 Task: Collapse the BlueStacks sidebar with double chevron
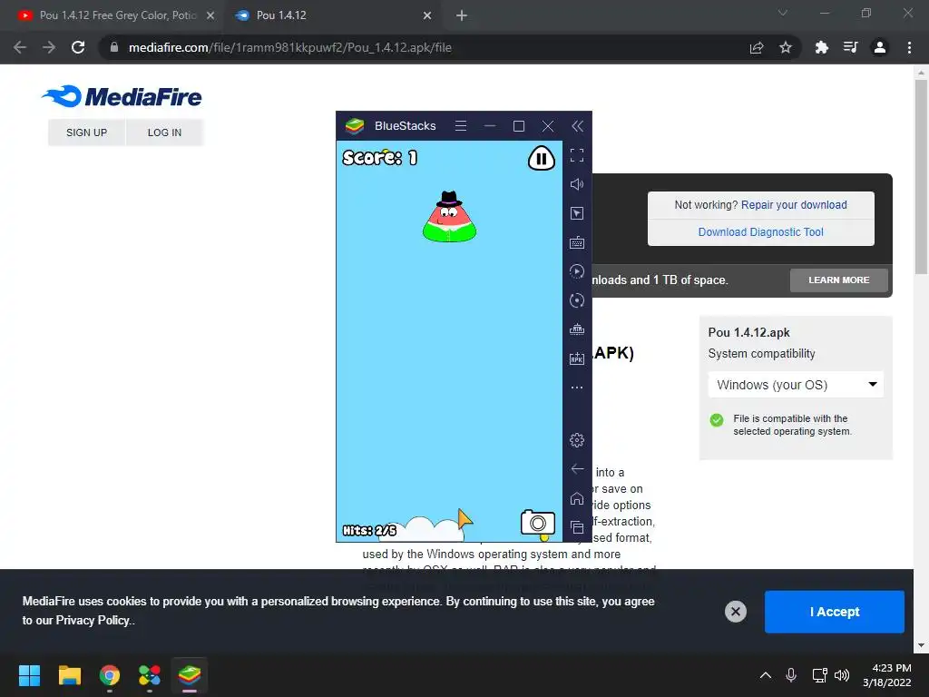tap(577, 125)
